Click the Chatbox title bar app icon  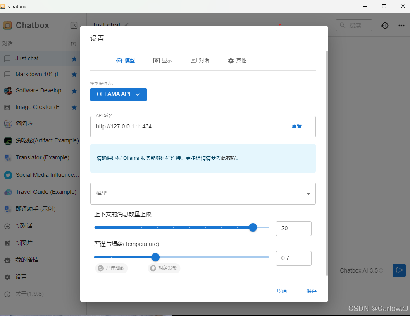pyautogui.click(x=2, y=6)
